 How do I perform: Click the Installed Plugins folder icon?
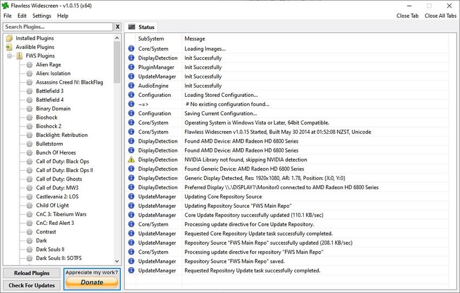[x=9, y=38]
